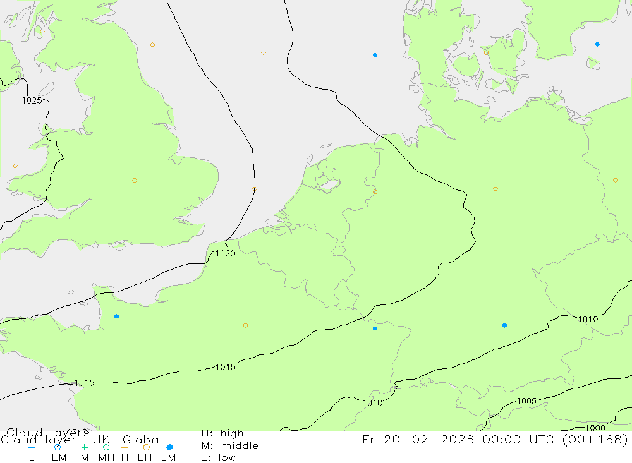This screenshot has width=632, height=463.
Task: Click the green circle MH legend symbol
Action: pos(106,447)
